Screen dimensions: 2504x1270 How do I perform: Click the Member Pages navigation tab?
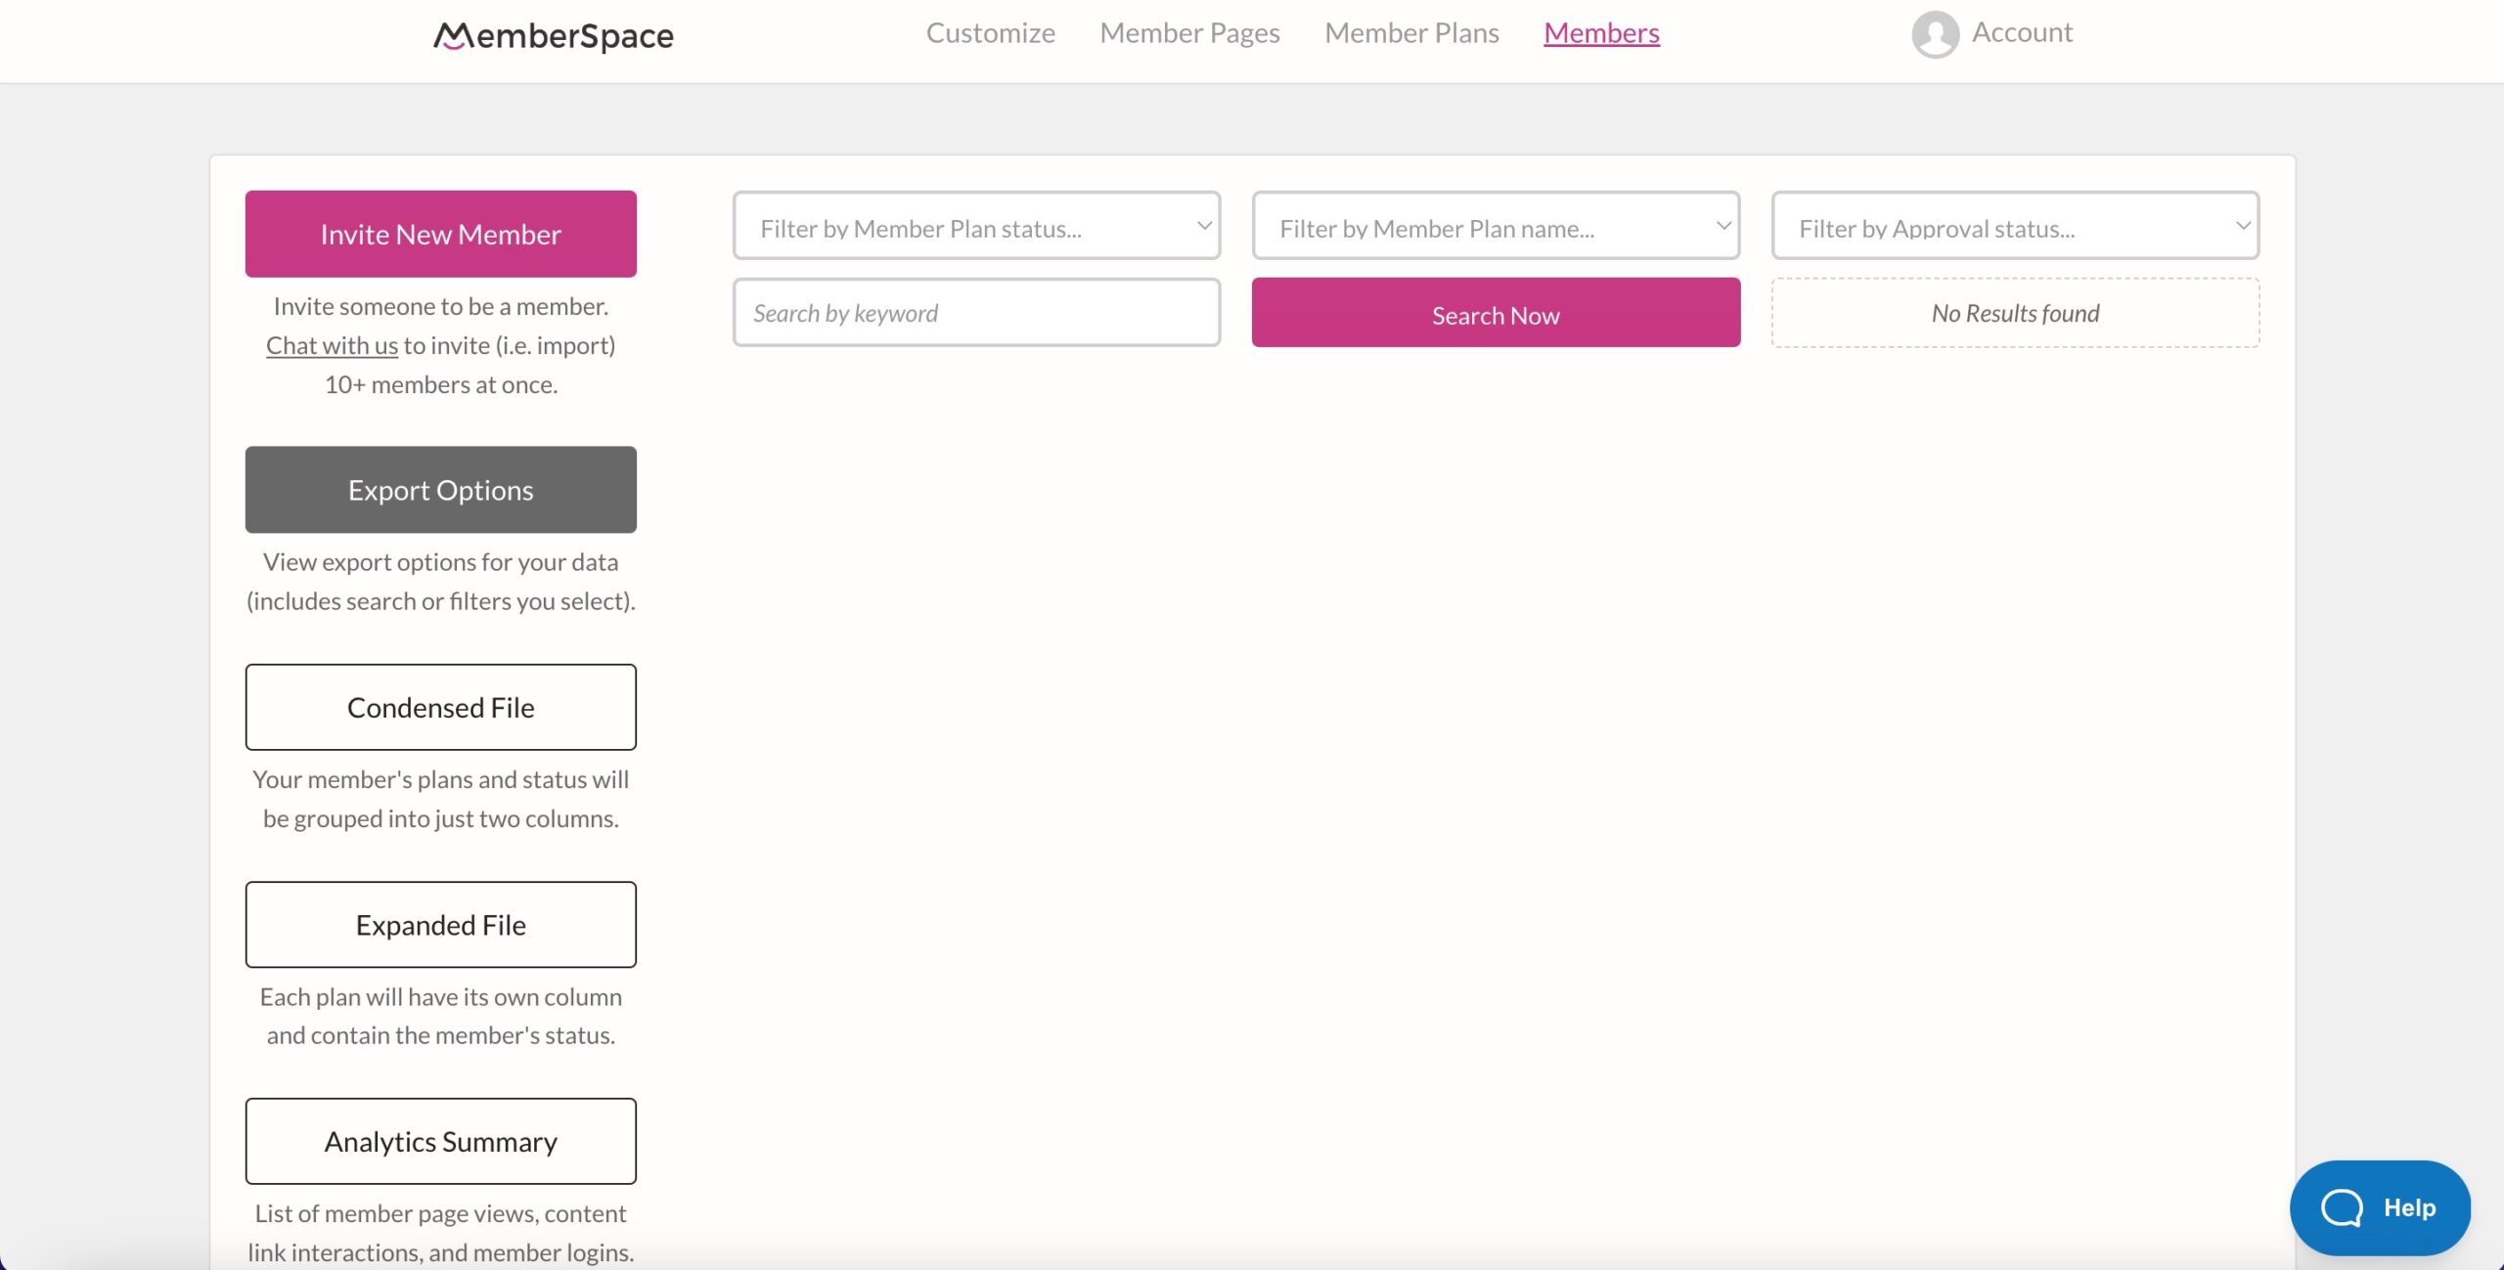click(x=1190, y=32)
